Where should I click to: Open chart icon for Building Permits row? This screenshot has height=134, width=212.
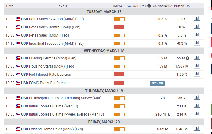point(197,58)
